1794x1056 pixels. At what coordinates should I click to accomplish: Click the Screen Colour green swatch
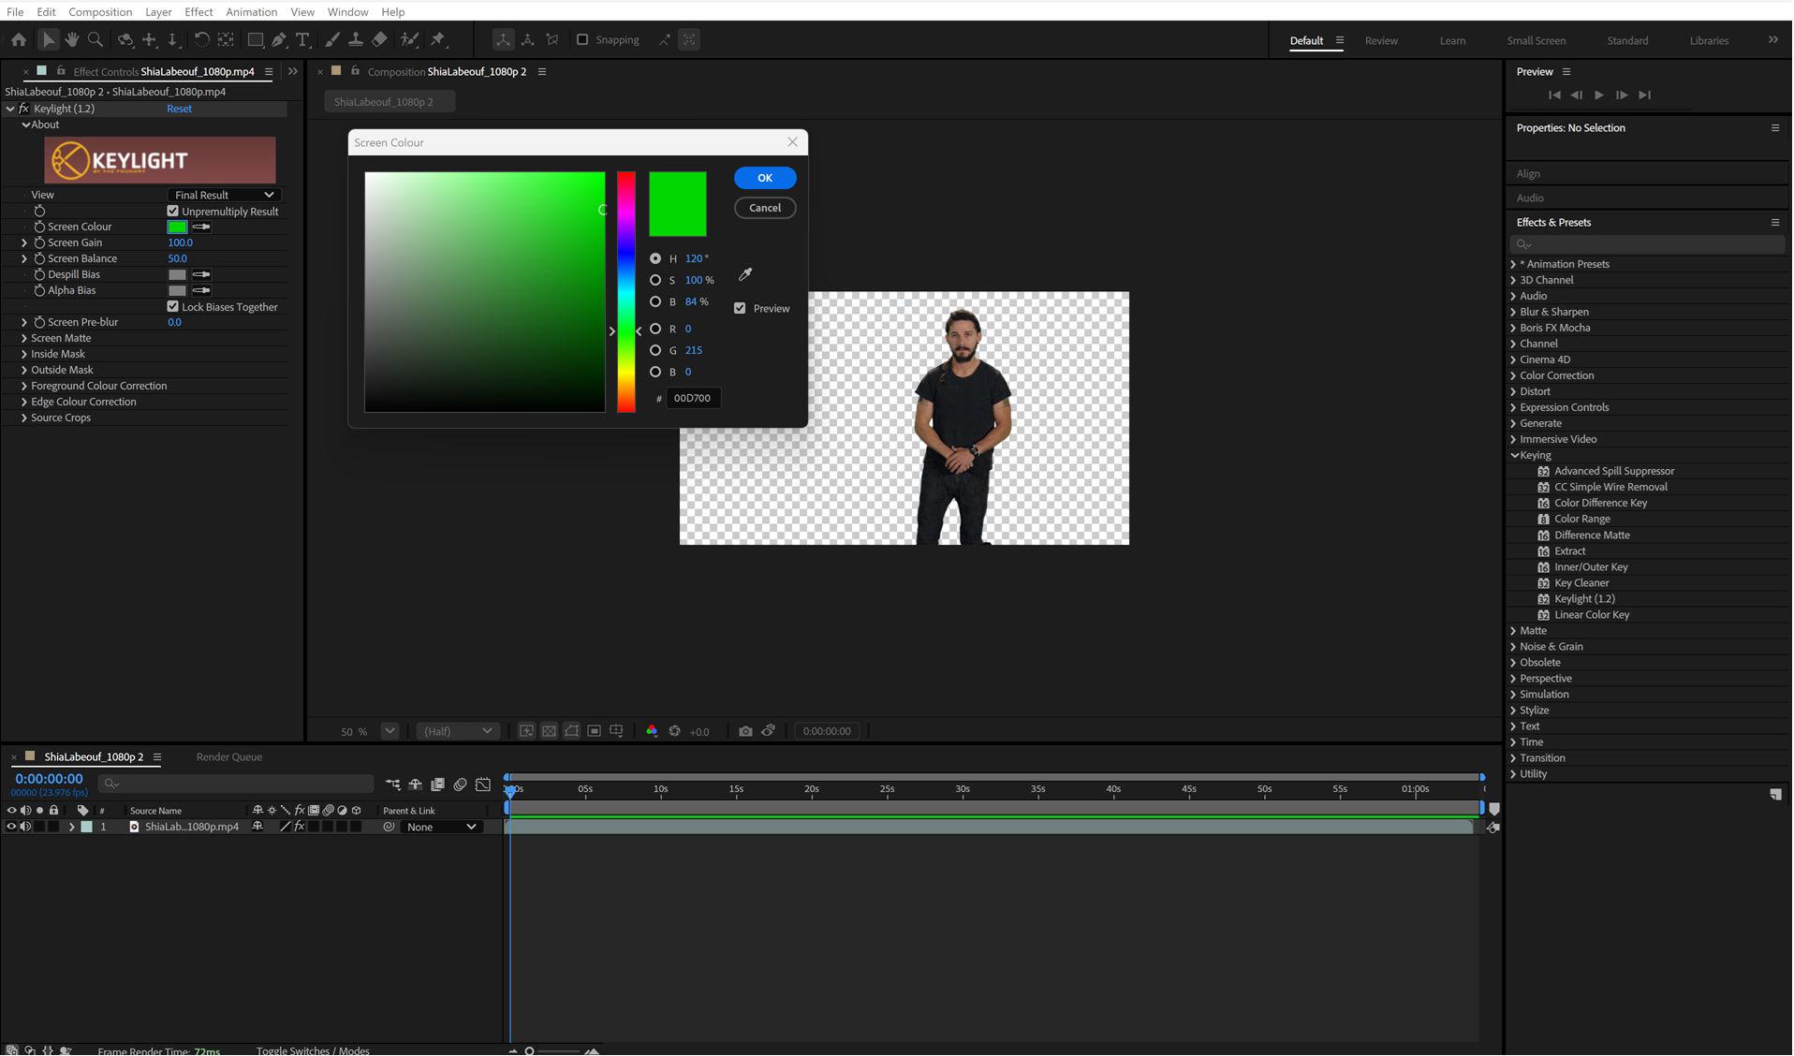[177, 226]
